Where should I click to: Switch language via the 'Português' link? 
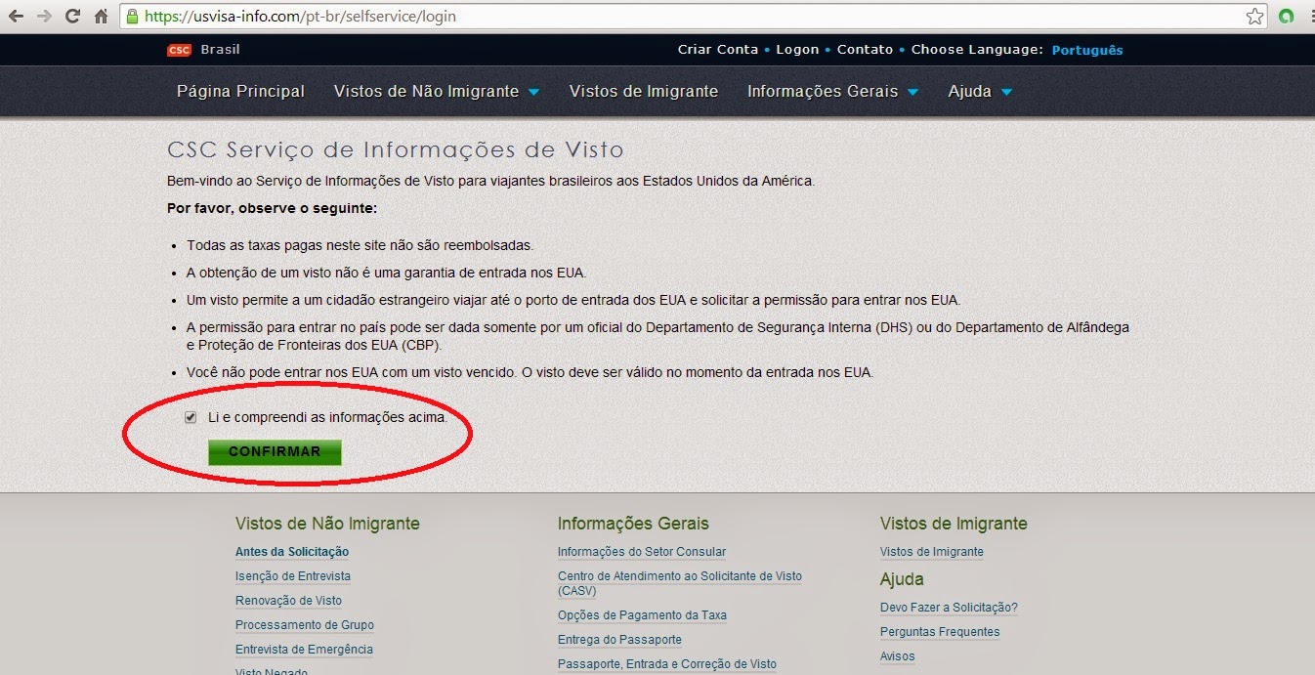[1086, 50]
